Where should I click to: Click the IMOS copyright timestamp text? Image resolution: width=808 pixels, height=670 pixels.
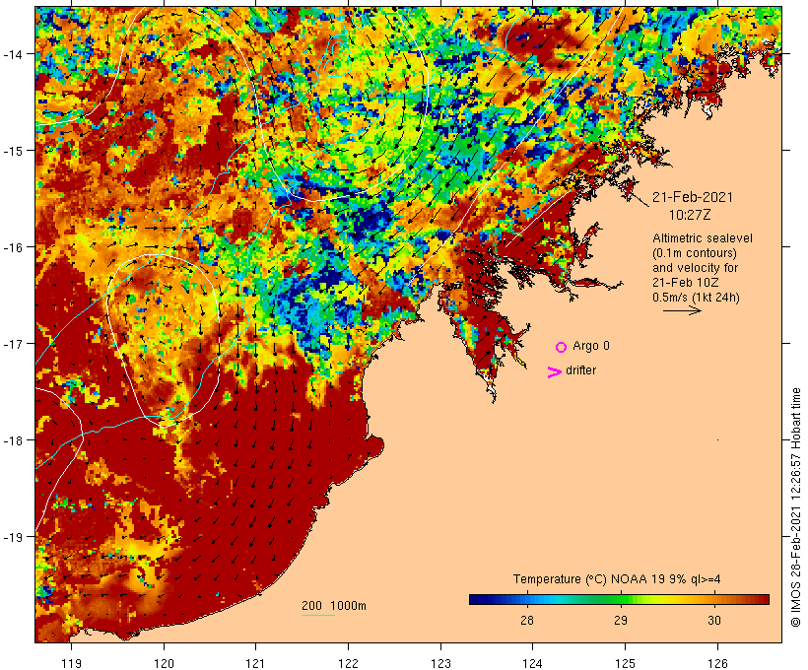[x=796, y=507]
